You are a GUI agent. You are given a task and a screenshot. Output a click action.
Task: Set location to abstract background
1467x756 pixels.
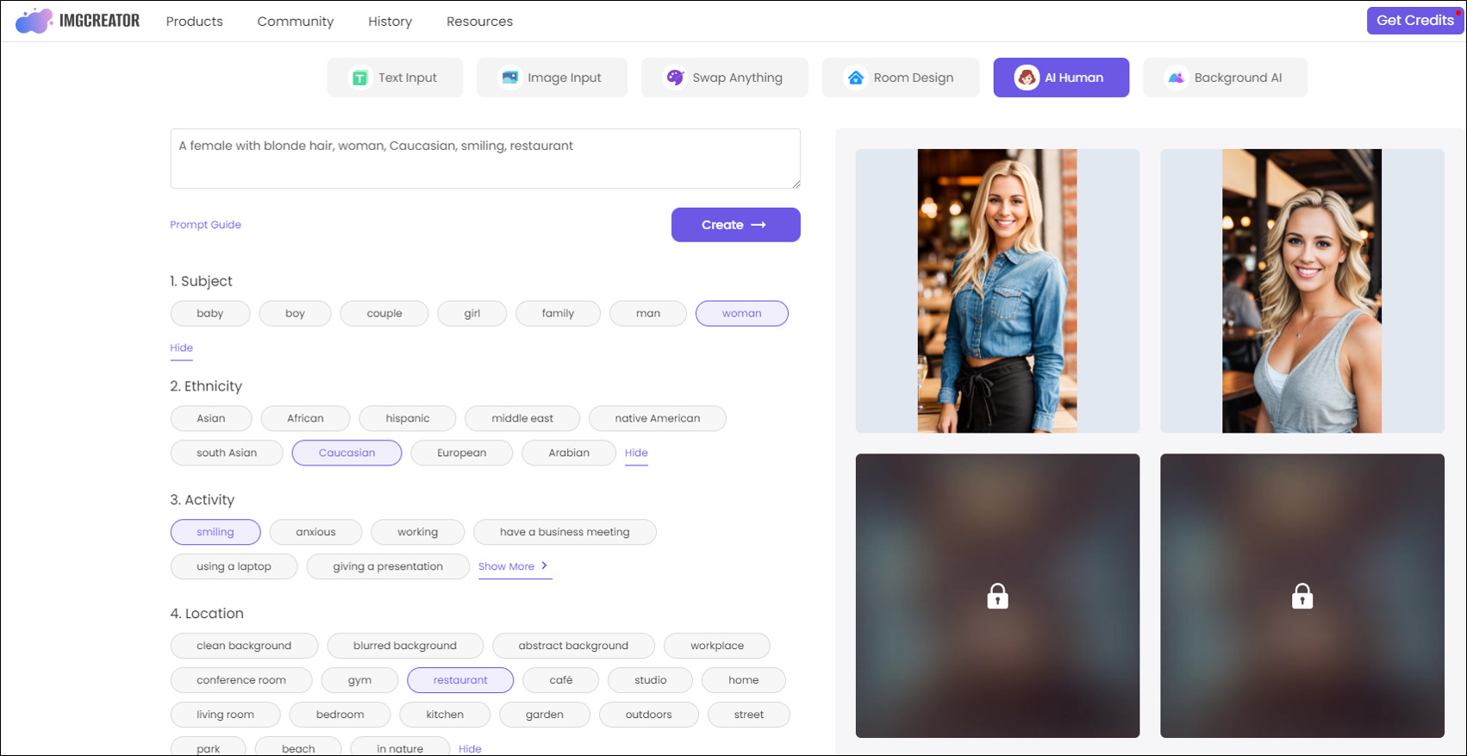pyautogui.click(x=573, y=647)
